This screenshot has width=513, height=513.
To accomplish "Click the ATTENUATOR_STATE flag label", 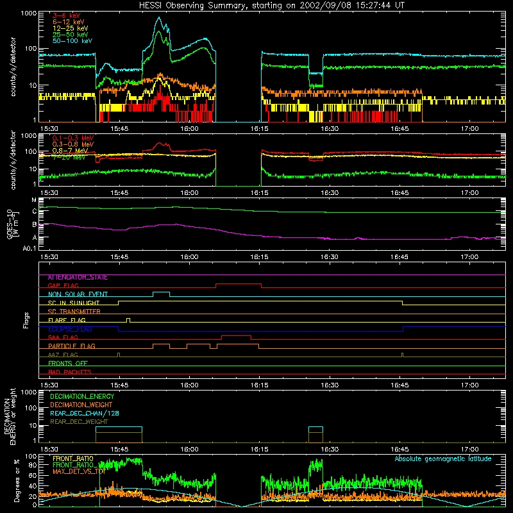I will [78, 278].
